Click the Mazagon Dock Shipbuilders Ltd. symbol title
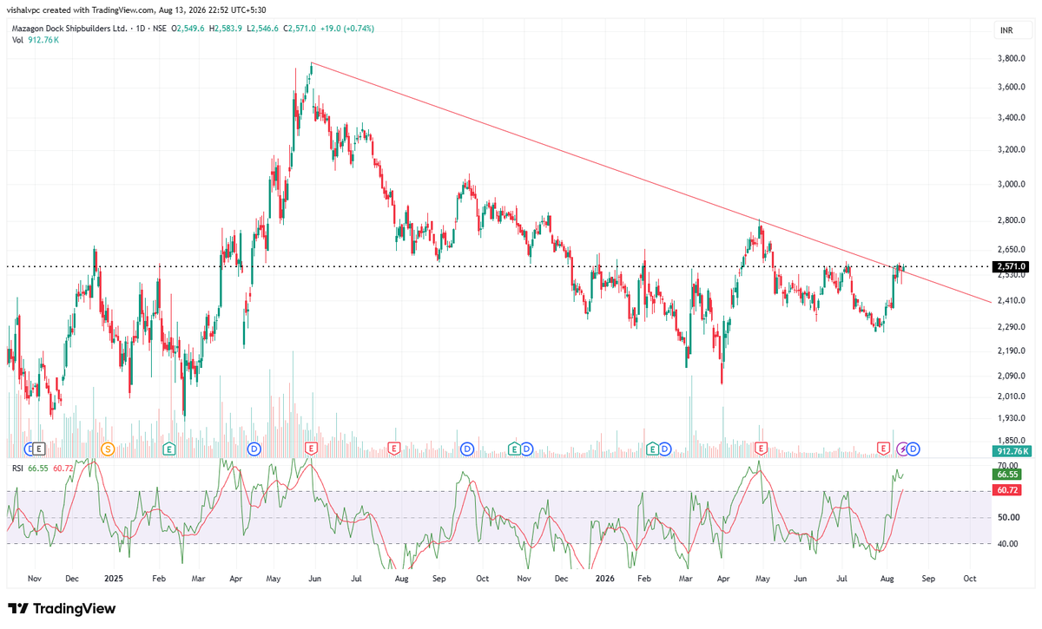The image size is (1042, 629). pyautogui.click(x=69, y=29)
